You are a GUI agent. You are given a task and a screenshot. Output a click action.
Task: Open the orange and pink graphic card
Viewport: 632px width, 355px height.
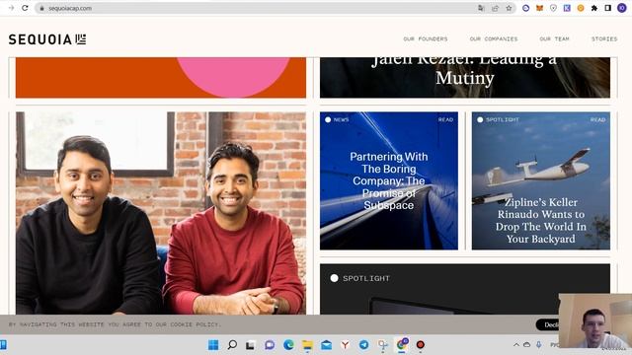[161, 77]
